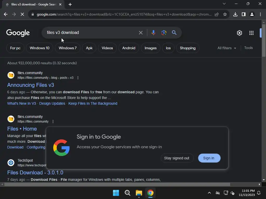Click horizontal scrollbar right arrow

point(260,184)
